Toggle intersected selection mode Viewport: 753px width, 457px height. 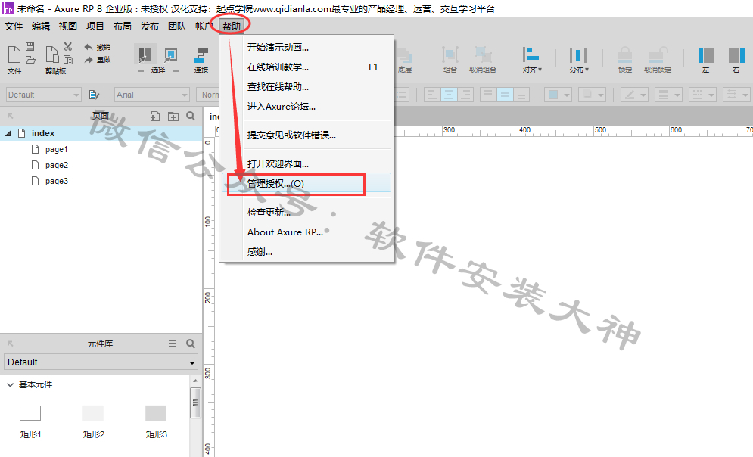145,53
